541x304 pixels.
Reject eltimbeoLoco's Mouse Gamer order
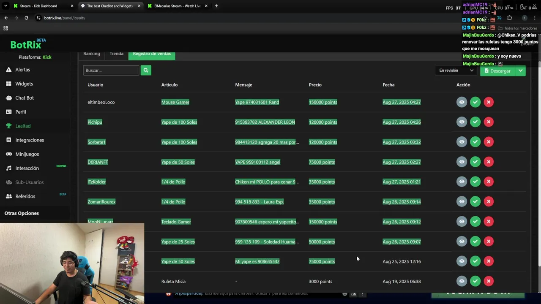(x=489, y=102)
